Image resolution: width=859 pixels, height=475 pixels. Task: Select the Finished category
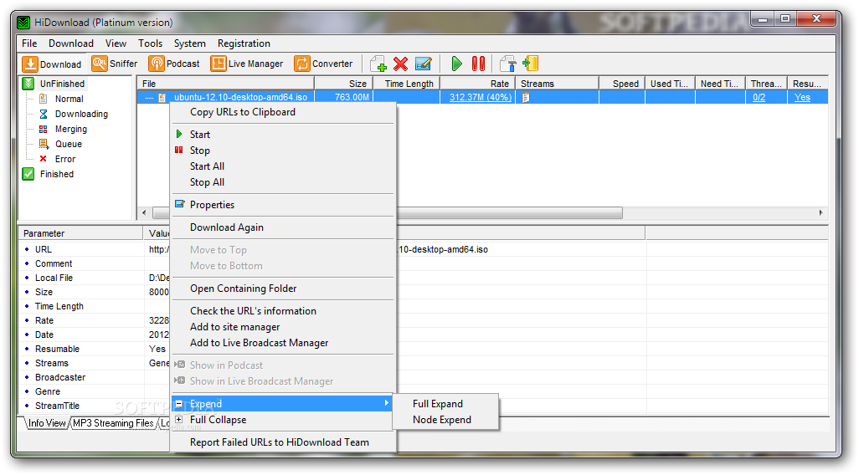(x=56, y=174)
